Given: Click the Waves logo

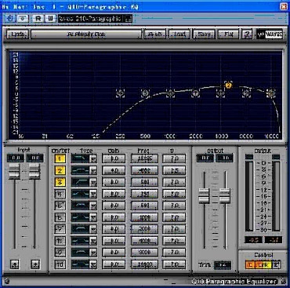Looking at the screenshot, I should coord(270,34).
